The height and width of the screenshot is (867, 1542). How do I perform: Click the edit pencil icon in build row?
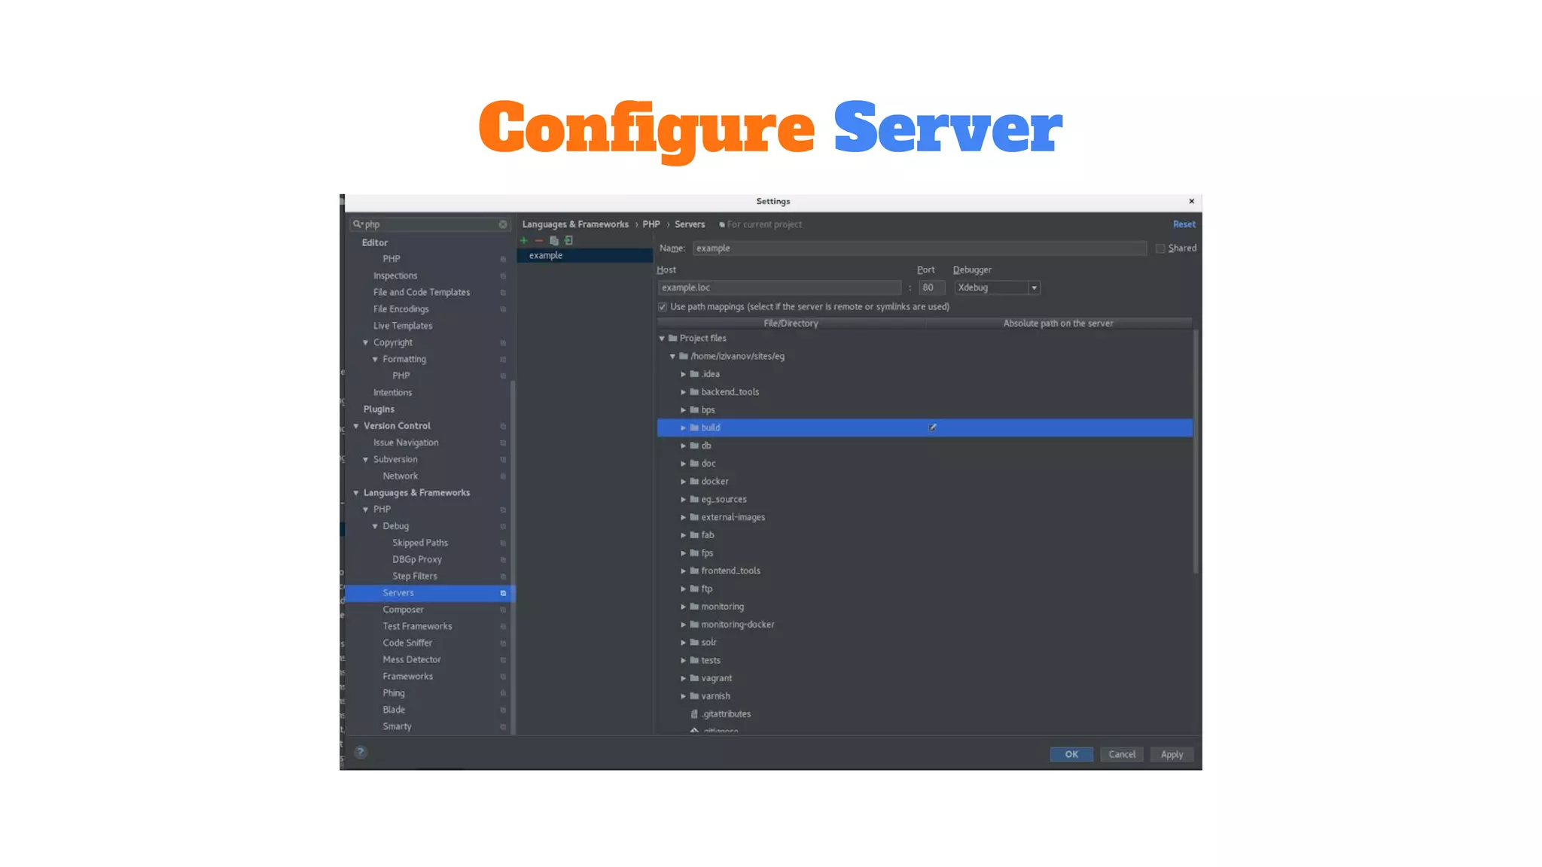pos(932,427)
